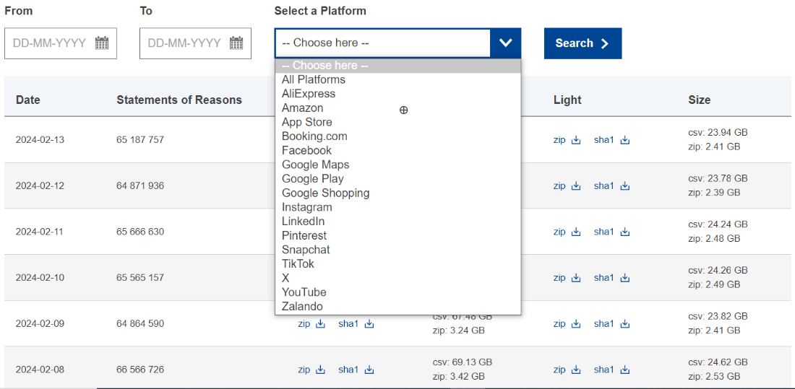795x389 pixels.
Task: Collapse the platform dropdown via chevron arrow
Action: coord(506,43)
